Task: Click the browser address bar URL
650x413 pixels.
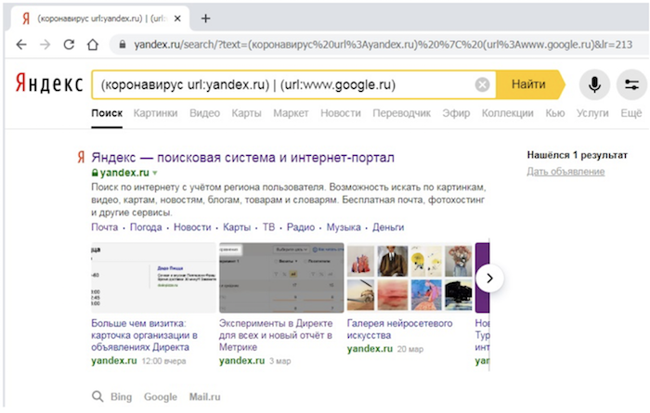Action: tap(383, 45)
